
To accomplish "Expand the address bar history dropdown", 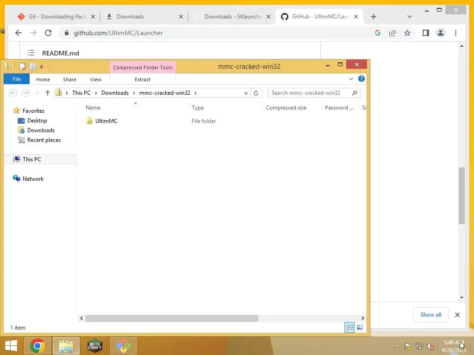I will click(246, 93).
